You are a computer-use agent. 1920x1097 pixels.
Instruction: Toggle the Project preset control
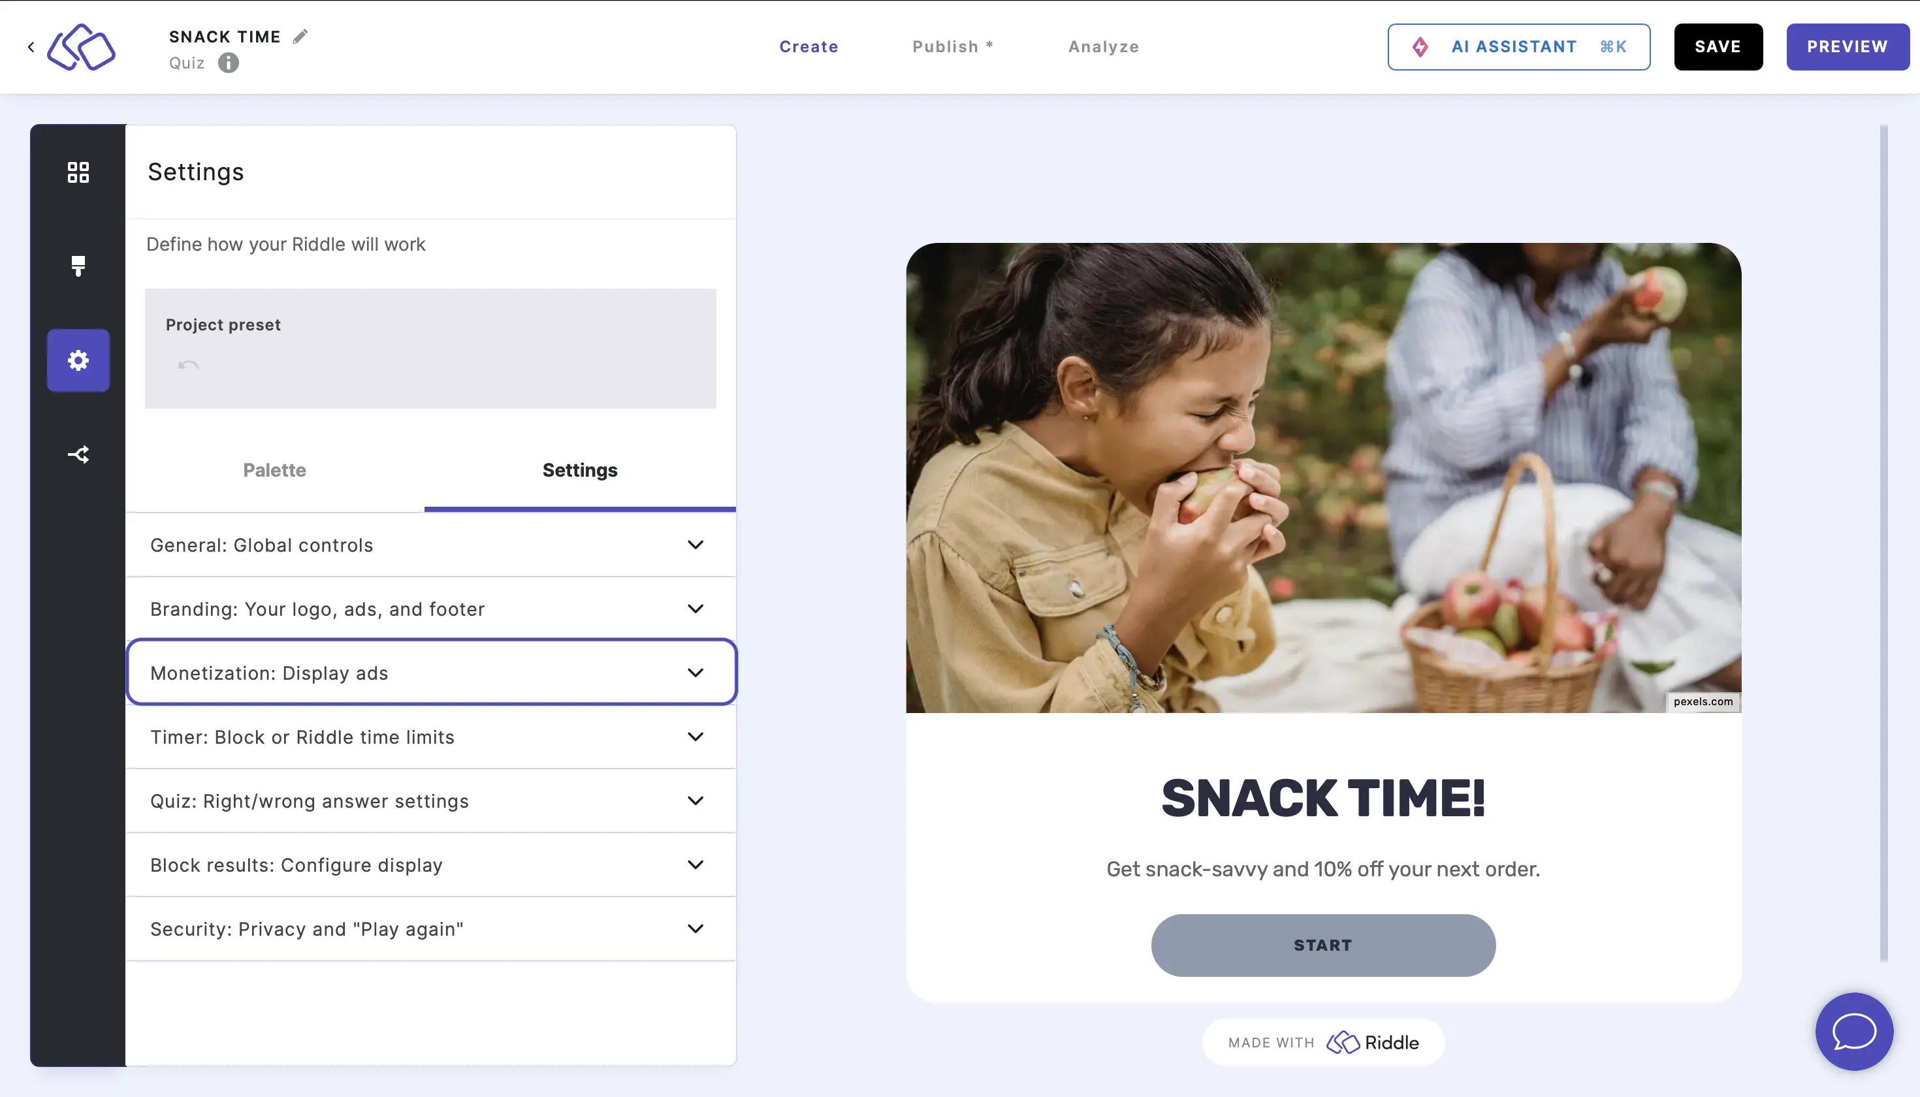pyautogui.click(x=189, y=366)
